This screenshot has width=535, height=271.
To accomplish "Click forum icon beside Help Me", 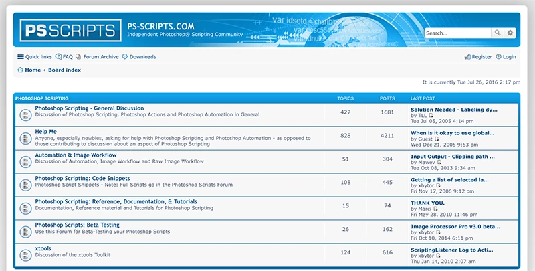I will pyautogui.click(x=25, y=139).
